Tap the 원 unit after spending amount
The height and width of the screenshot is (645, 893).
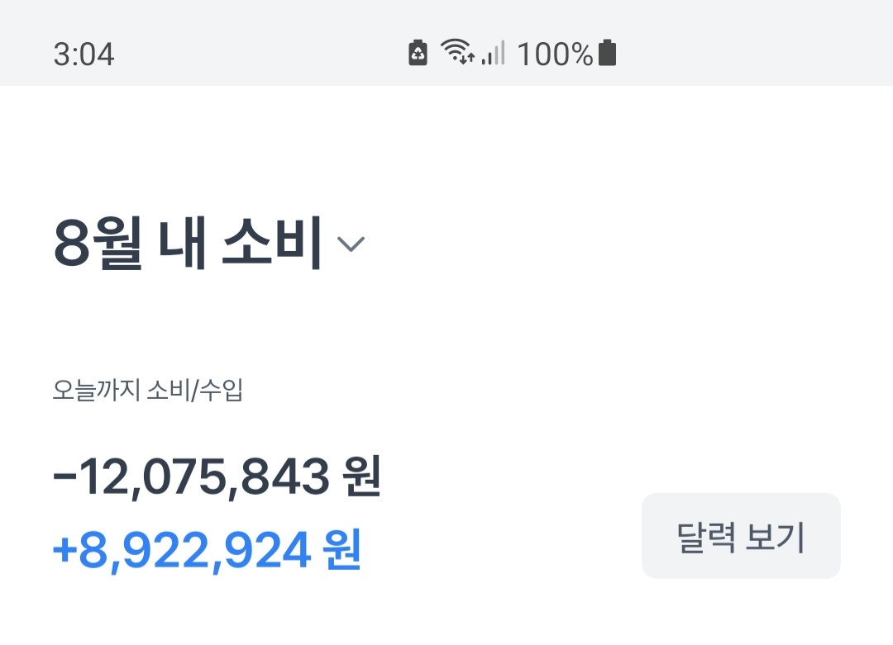pos(361,477)
